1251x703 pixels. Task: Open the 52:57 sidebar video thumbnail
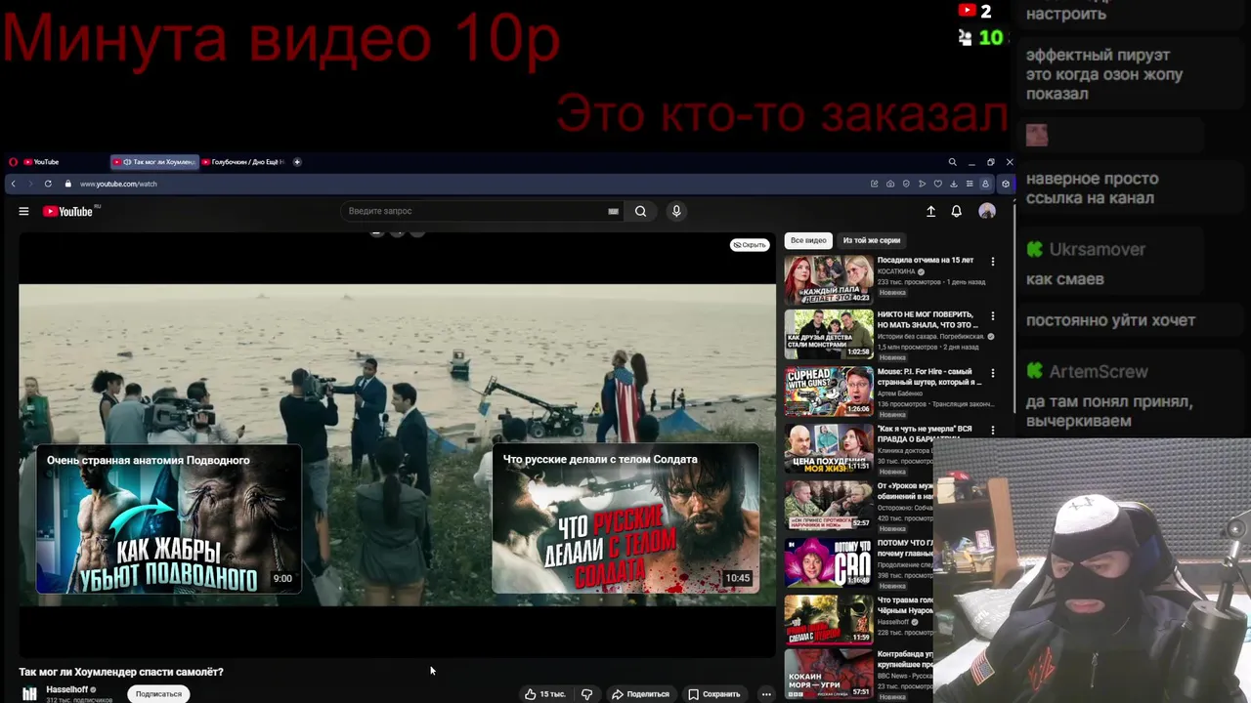(x=829, y=505)
